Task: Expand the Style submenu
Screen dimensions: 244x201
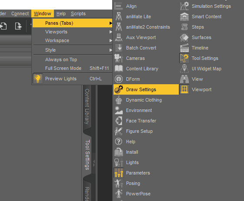Action: [x=72, y=50]
